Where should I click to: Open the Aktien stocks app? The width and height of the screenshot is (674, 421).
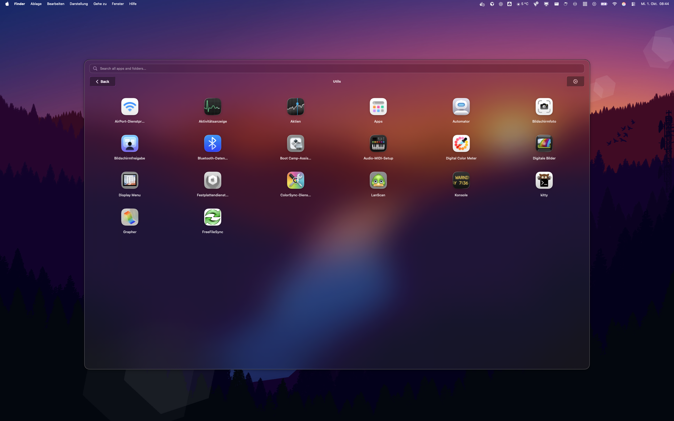tap(295, 107)
